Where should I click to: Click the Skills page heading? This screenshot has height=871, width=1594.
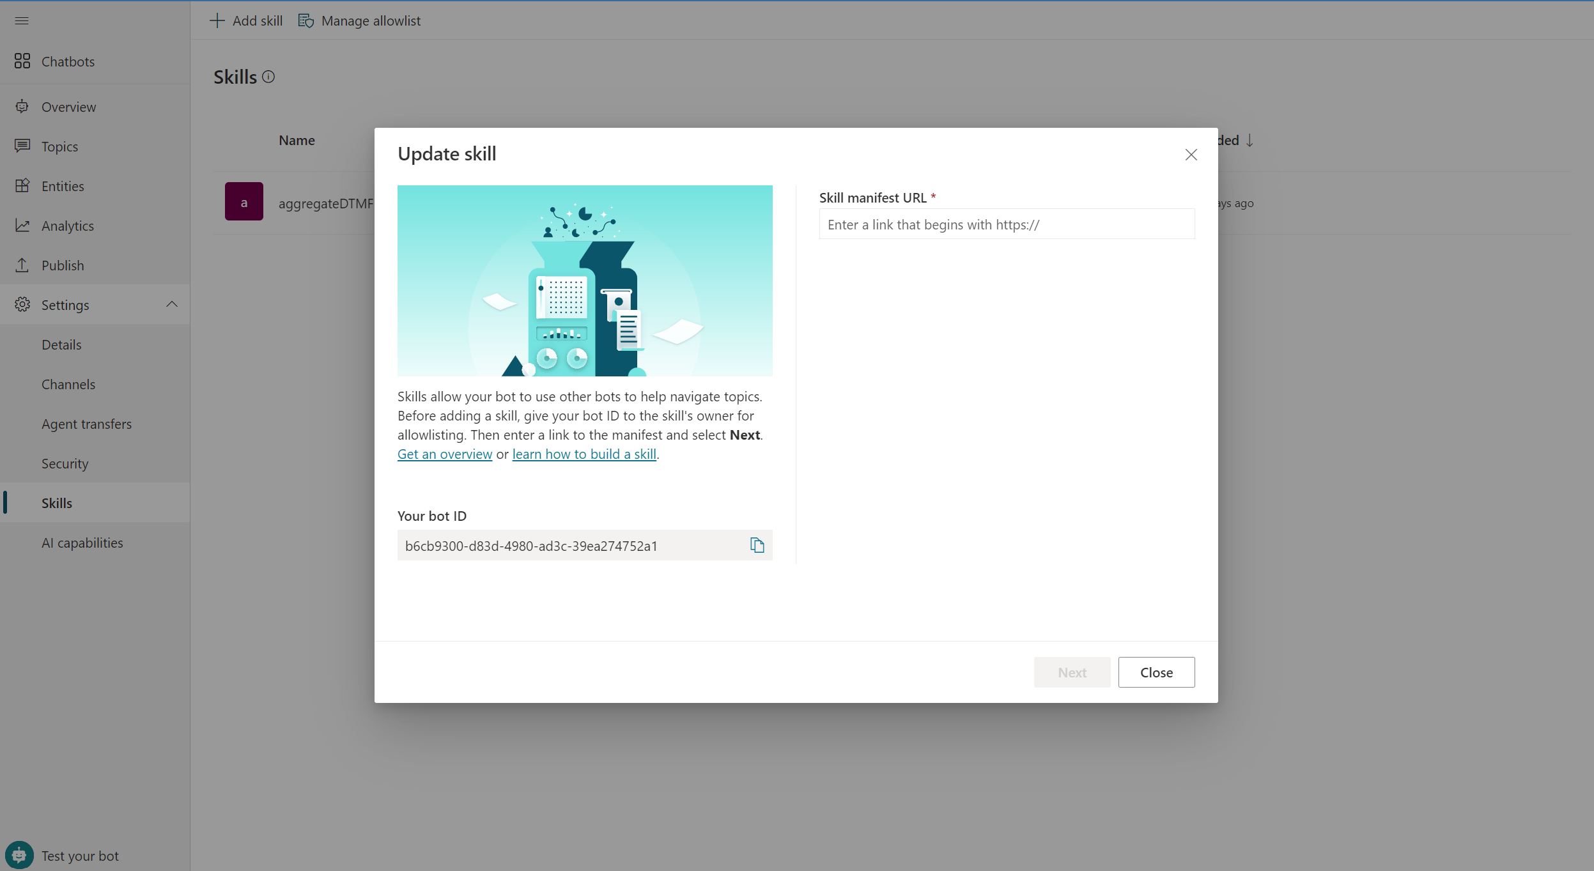[235, 77]
